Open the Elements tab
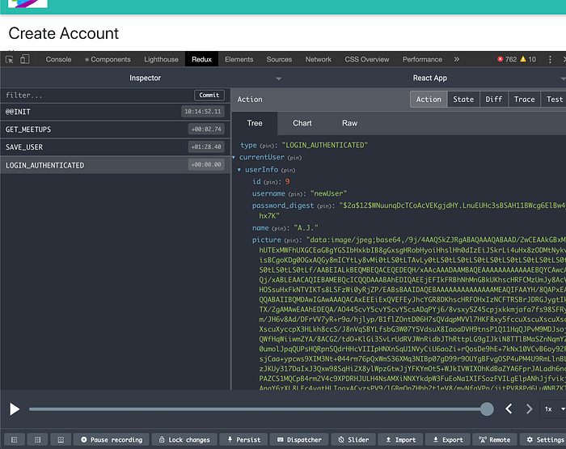Screen dimensions: 566x449 pos(239,59)
